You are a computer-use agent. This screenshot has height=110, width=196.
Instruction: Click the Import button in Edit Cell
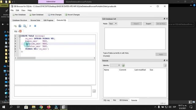(x=136, y=24)
